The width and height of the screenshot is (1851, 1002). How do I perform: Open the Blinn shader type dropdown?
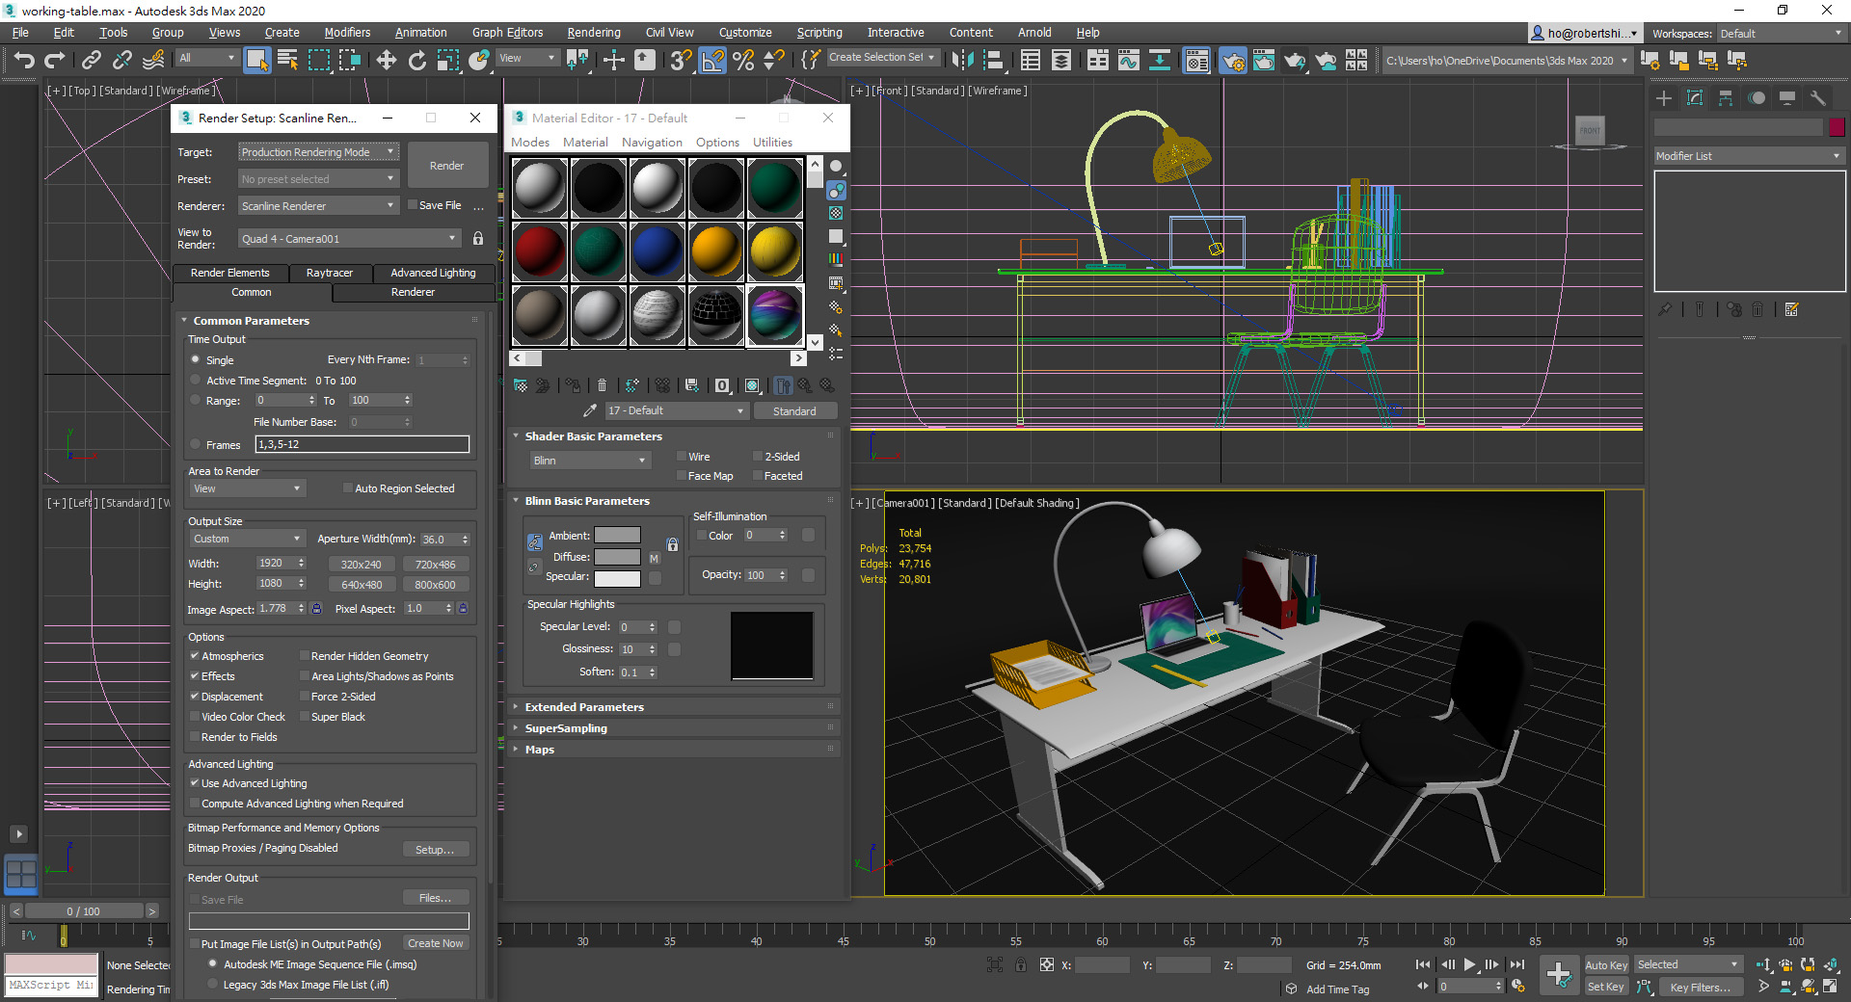pyautogui.click(x=589, y=461)
